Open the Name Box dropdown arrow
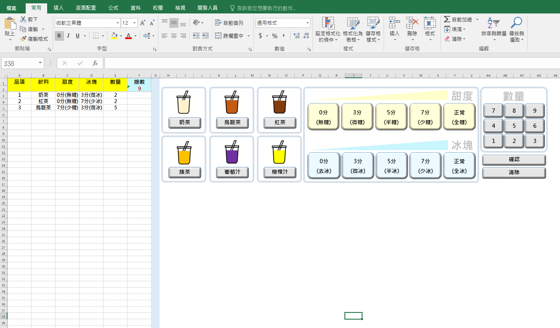This screenshot has width=560, height=328. [40, 63]
